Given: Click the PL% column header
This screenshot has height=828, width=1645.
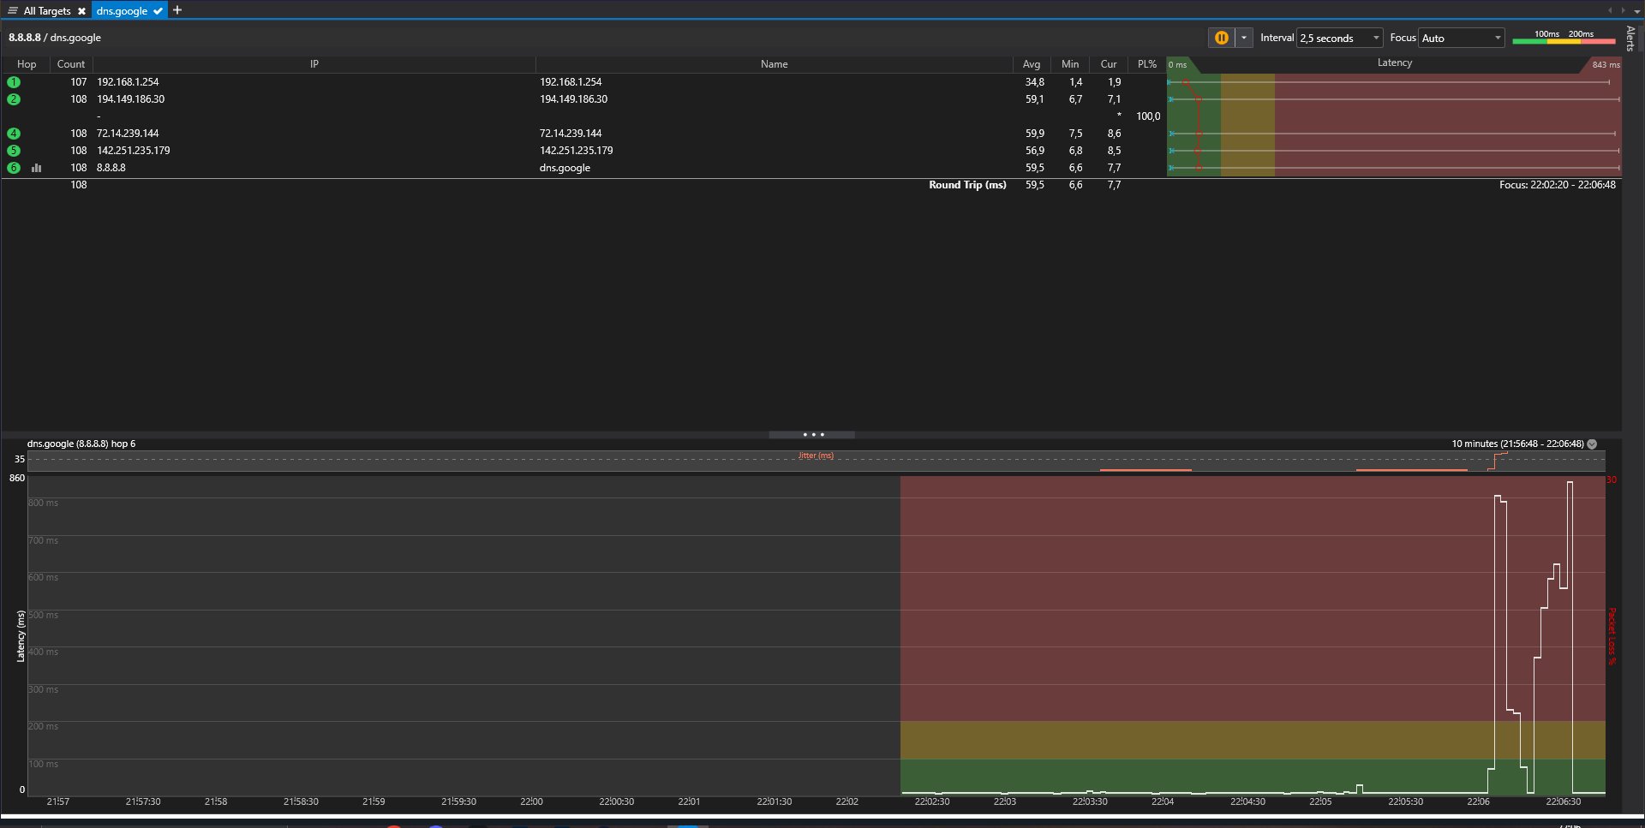Looking at the screenshot, I should 1146,64.
